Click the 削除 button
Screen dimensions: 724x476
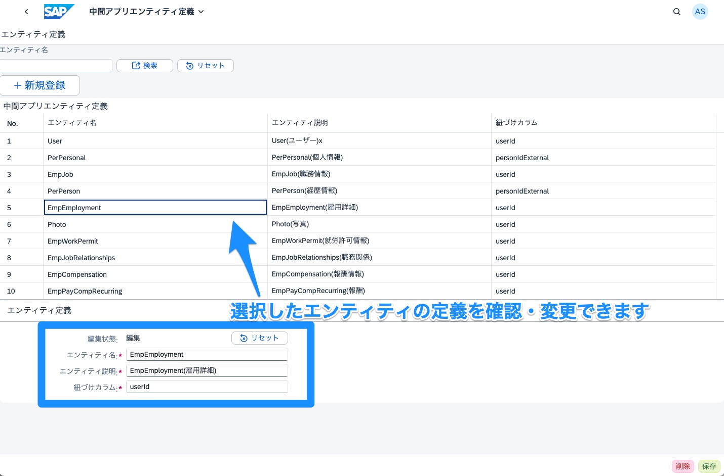coord(683,466)
